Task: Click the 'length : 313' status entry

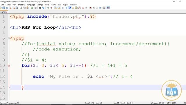Action: point(90,103)
